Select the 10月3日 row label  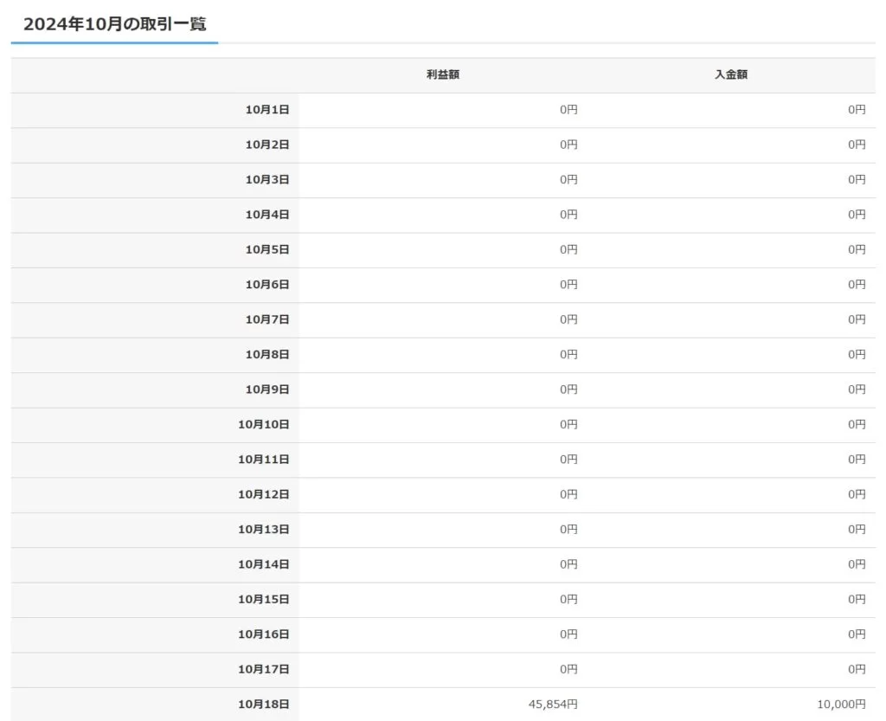(x=267, y=180)
